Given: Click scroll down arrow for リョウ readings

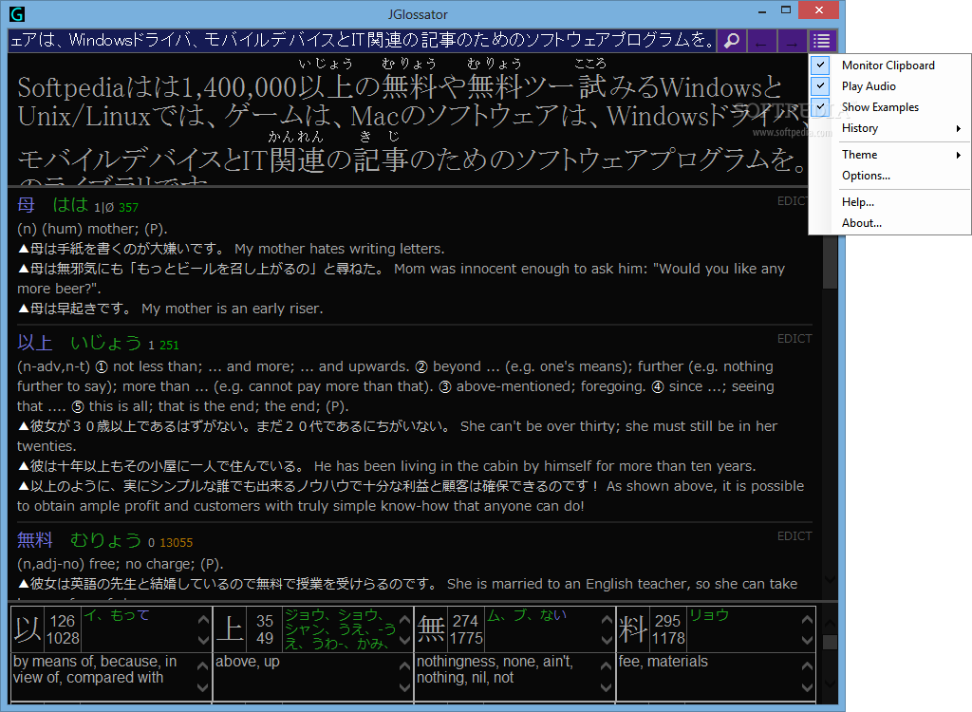Looking at the screenshot, I should 807,640.
